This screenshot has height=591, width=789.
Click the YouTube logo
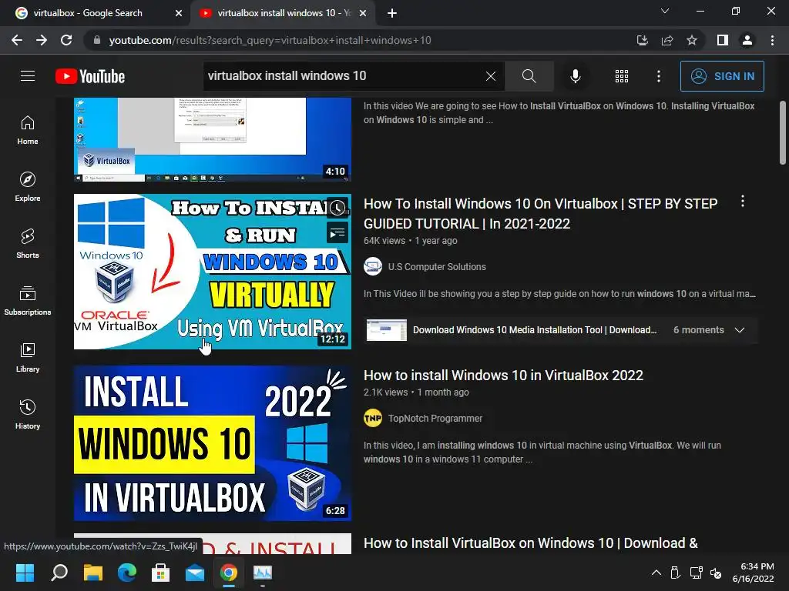[90, 76]
